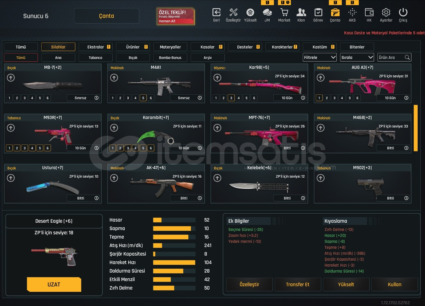Click the Transfer Et button

298,284
